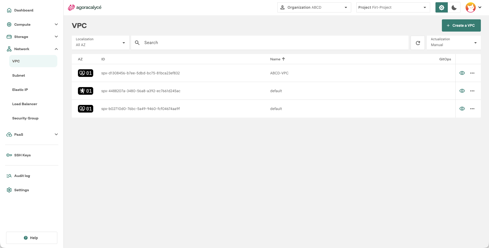Click the refresh list icon button

[x=418, y=43]
